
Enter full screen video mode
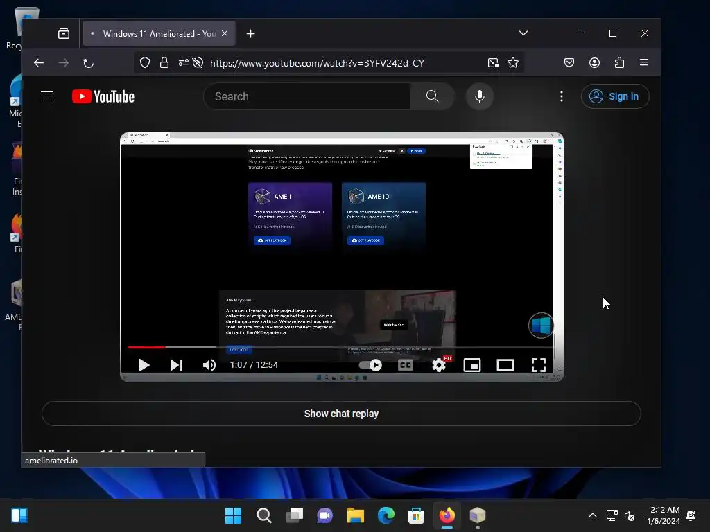[x=538, y=365]
